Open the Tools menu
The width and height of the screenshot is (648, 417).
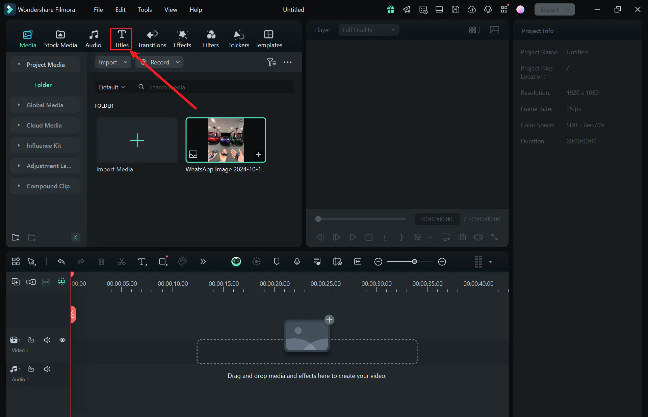point(145,10)
